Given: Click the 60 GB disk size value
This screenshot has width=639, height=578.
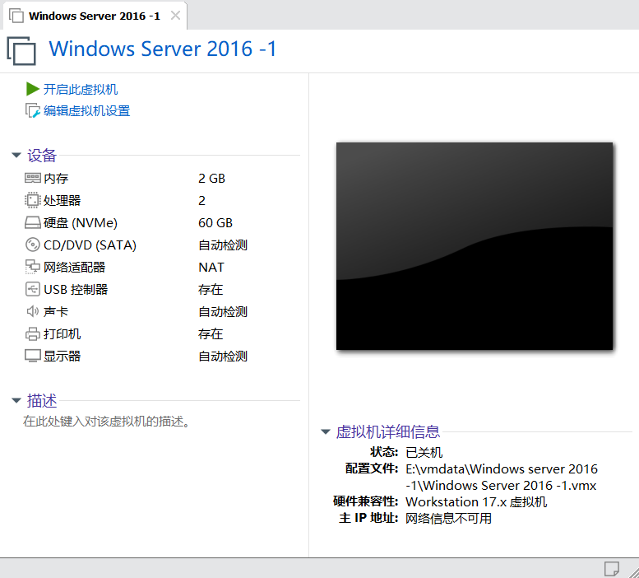Looking at the screenshot, I should (x=215, y=222).
